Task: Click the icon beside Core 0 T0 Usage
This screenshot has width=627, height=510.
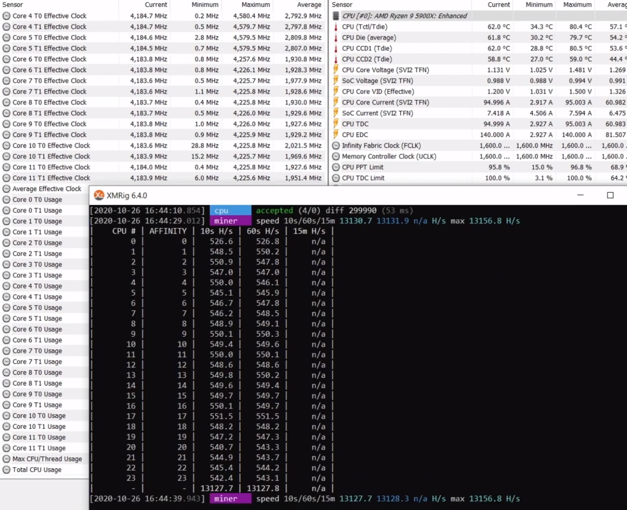Action: click(x=6, y=199)
